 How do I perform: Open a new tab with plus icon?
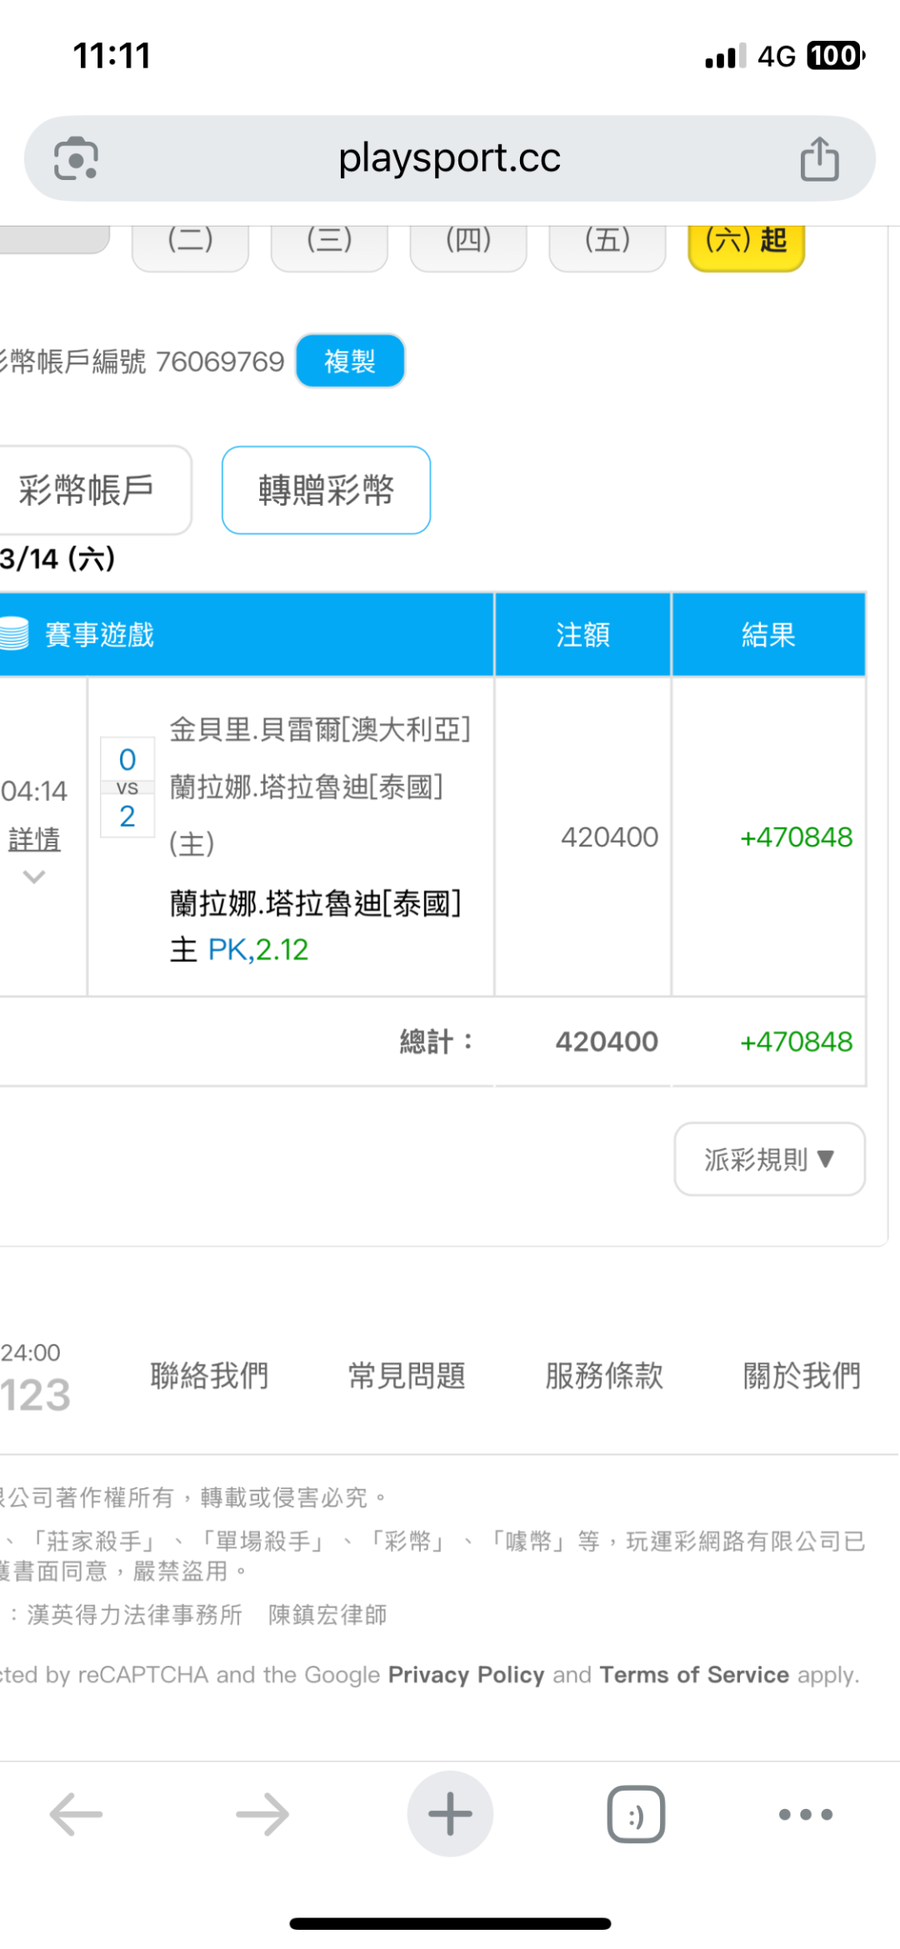(450, 1814)
